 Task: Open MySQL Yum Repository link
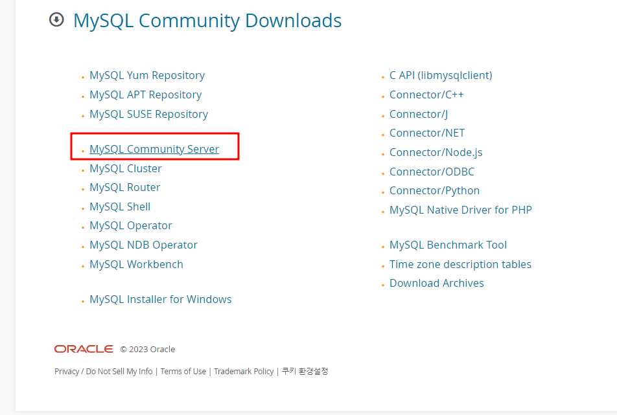click(x=147, y=75)
